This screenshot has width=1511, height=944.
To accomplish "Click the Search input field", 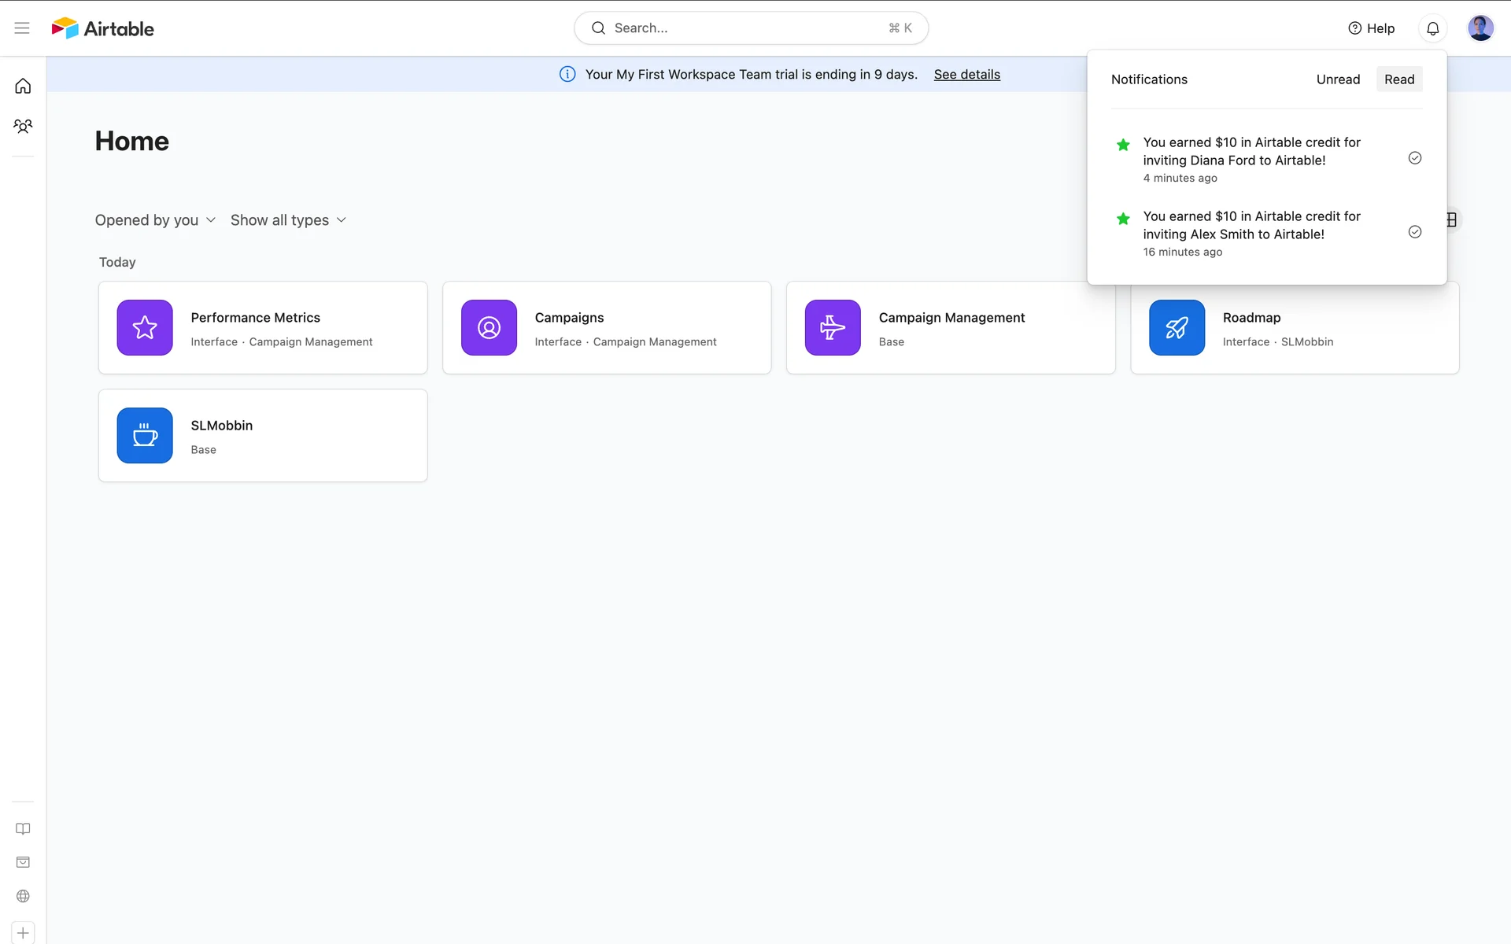I will pos(750,28).
